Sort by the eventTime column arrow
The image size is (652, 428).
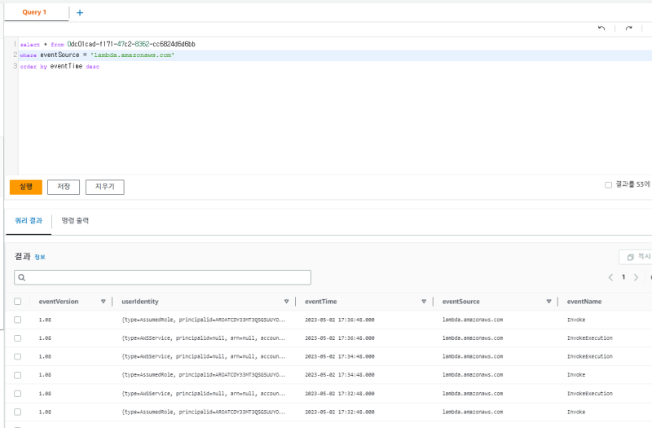pyautogui.click(x=424, y=302)
